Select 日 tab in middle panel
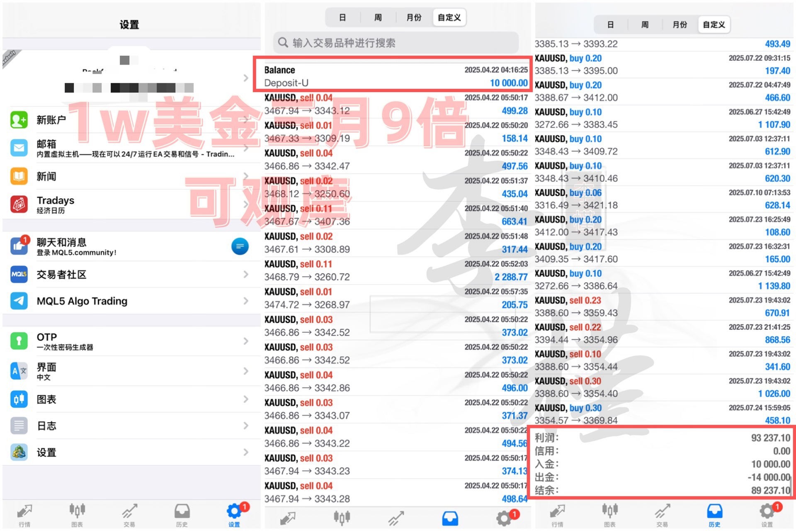This screenshot has width=796, height=531. click(x=342, y=17)
